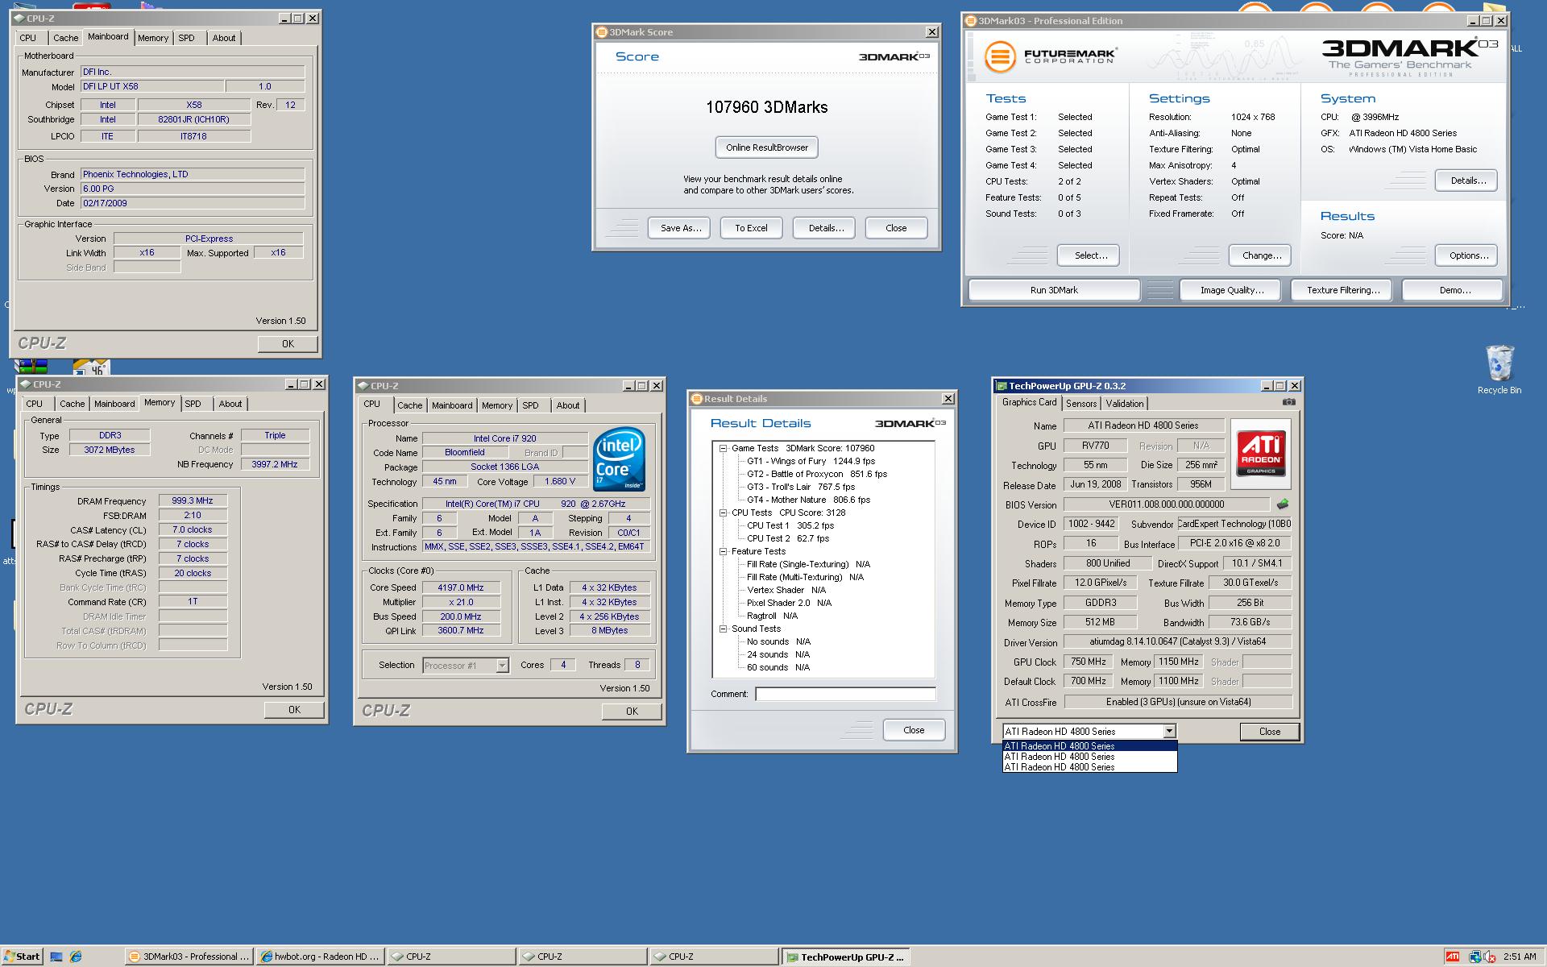Click Close in Result Details window
Screen dimensions: 1547x967
click(x=914, y=730)
